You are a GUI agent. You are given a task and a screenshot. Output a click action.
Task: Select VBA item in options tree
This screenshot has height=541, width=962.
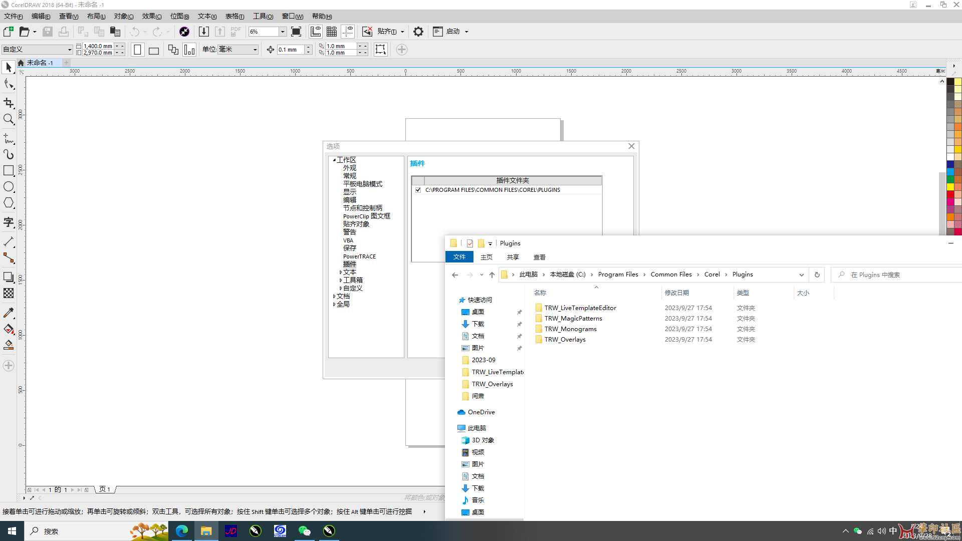pos(348,240)
